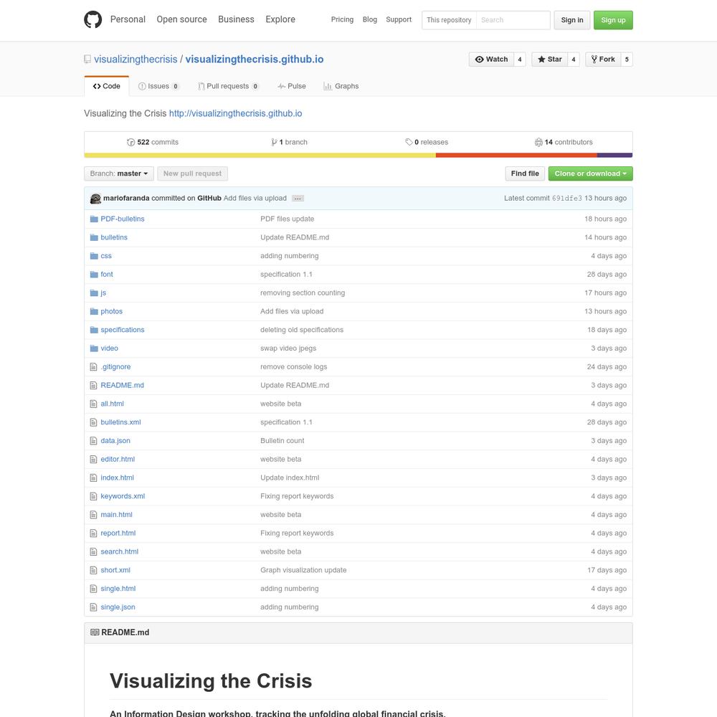The image size is (717, 717).
Task: Click the yellow segment of language bar
Action: pos(260,156)
